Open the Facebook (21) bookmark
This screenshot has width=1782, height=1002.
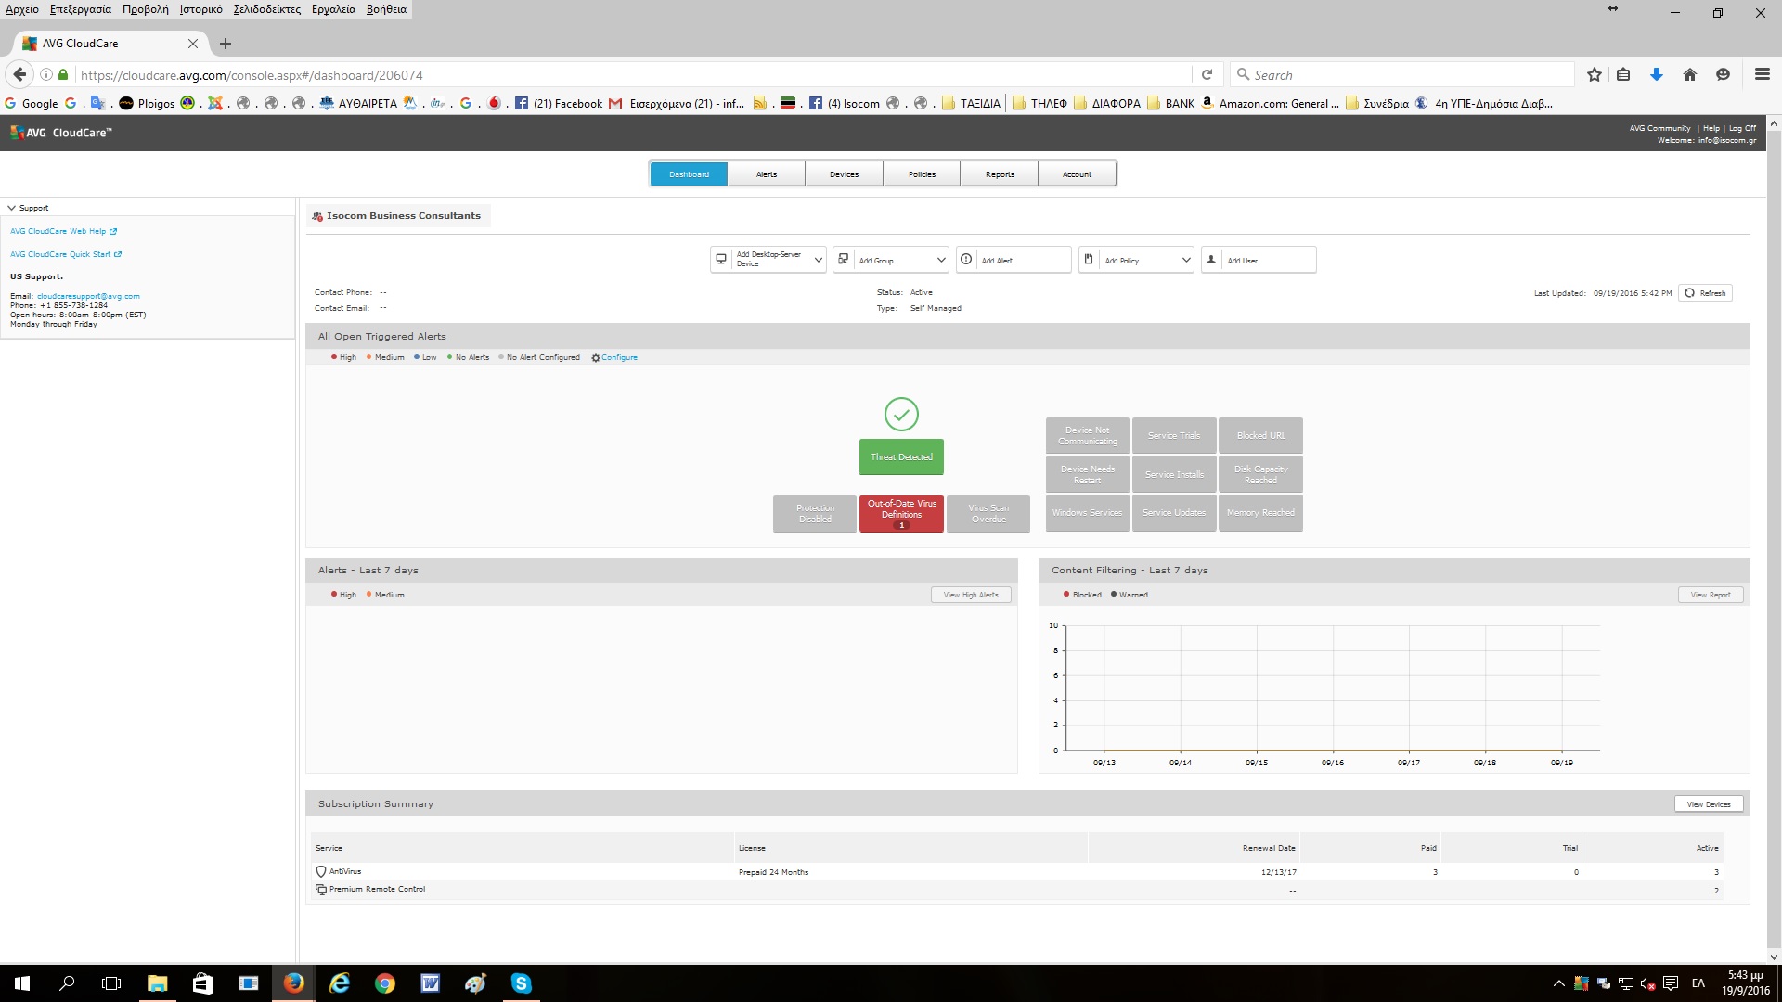(x=559, y=104)
